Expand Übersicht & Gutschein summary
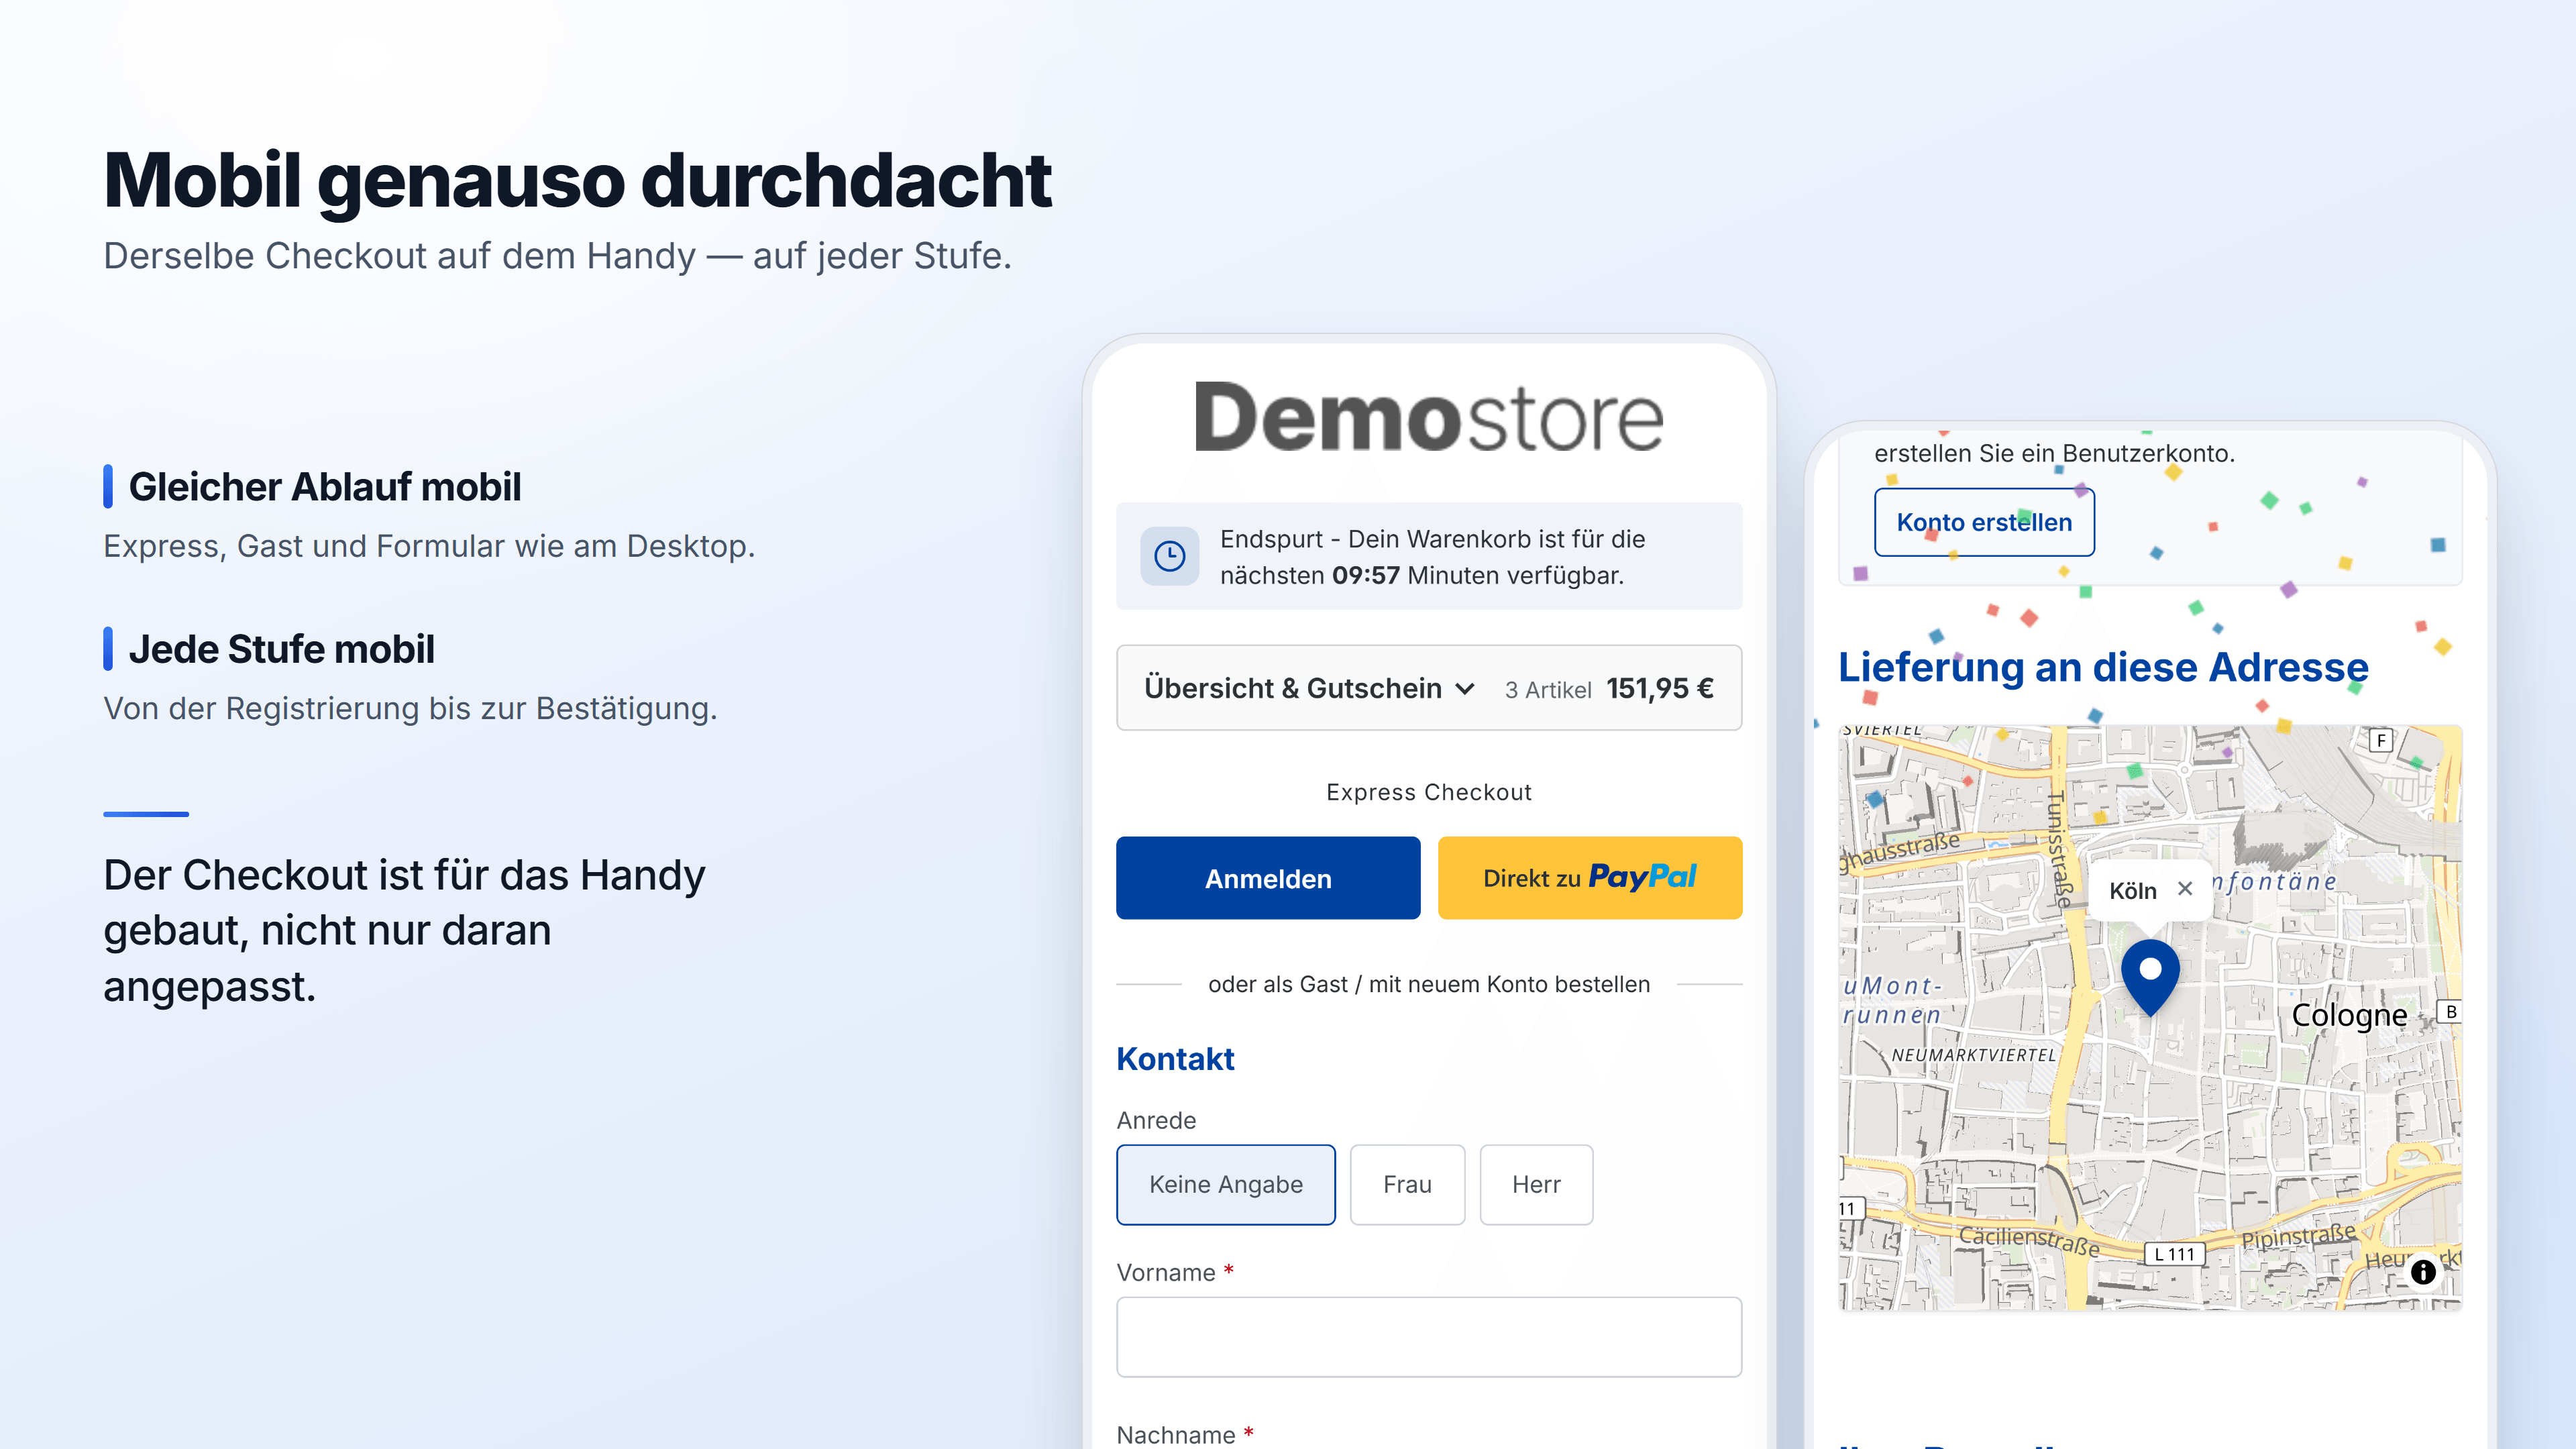Image resolution: width=2576 pixels, height=1449 pixels. tap(1429, 688)
